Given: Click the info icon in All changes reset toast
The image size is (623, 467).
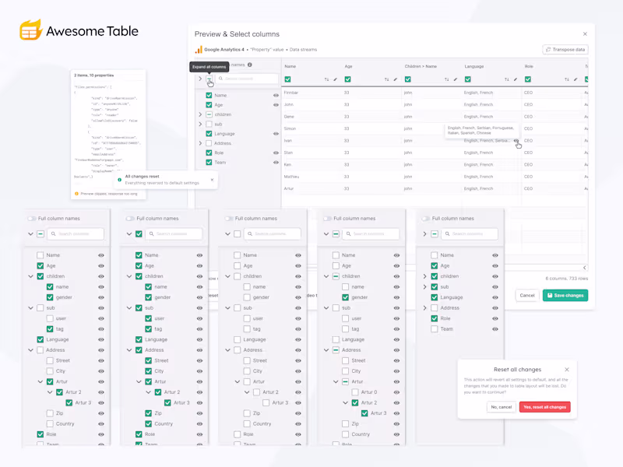Looking at the screenshot, I should tap(120, 180).
